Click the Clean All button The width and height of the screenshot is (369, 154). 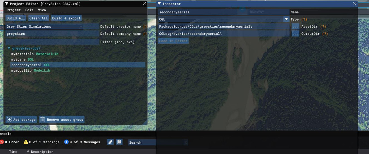(38, 18)
